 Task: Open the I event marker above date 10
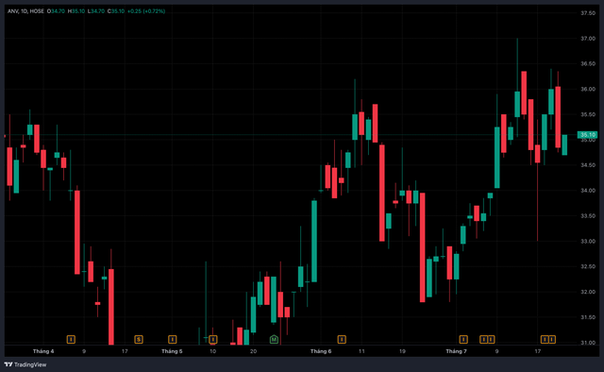pos(213,339)
